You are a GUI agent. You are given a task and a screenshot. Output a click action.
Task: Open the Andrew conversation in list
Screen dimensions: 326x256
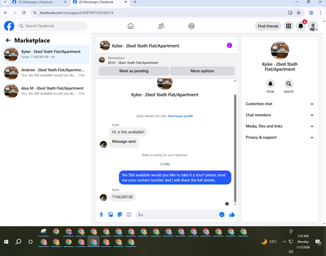pos(46,72)
